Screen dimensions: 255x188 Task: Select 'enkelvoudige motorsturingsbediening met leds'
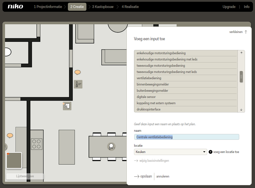click(x=187, y=59)
